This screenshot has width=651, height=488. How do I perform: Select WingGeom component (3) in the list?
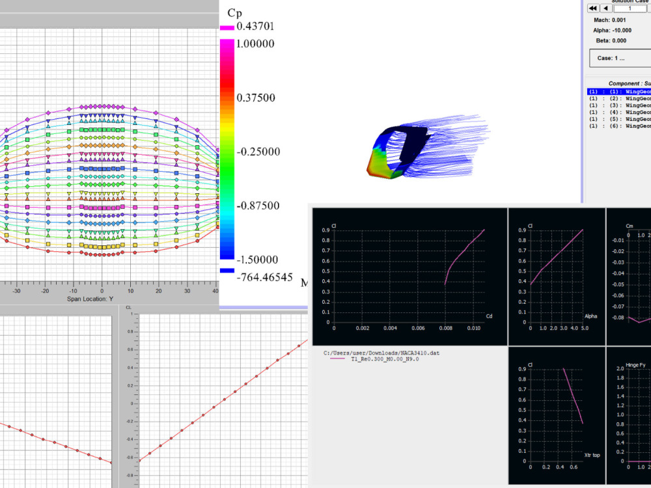pos(618,105)
